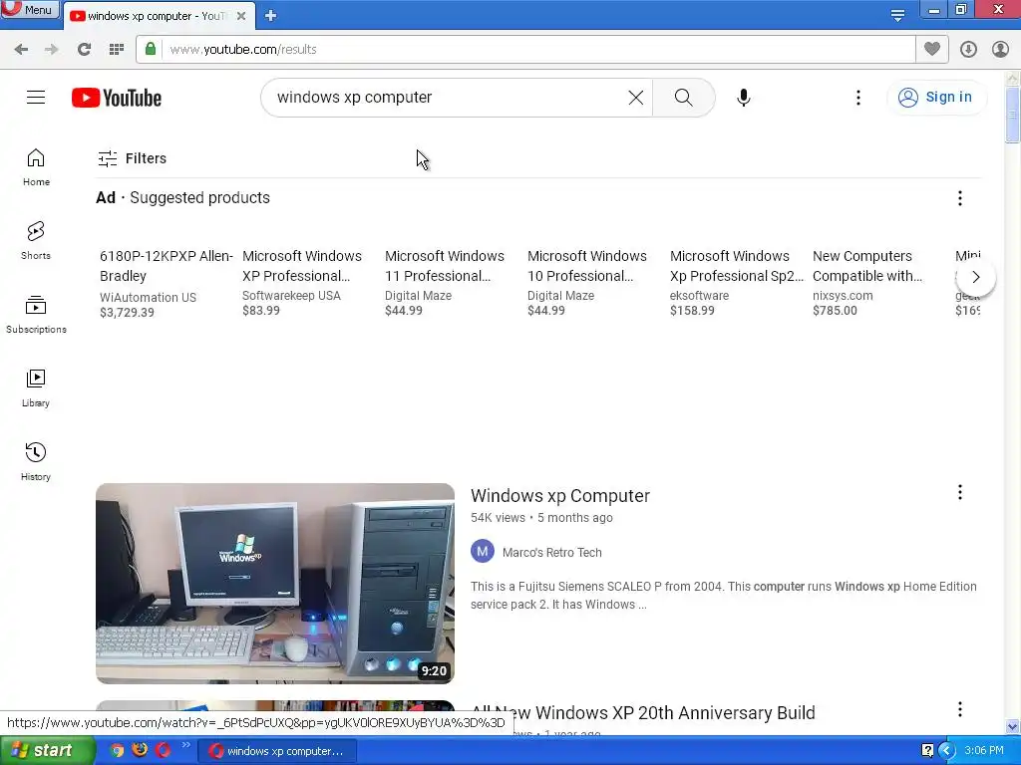Open the Speed Dial grid
This screenshot has height=765, width=1021.
[117, 50]
